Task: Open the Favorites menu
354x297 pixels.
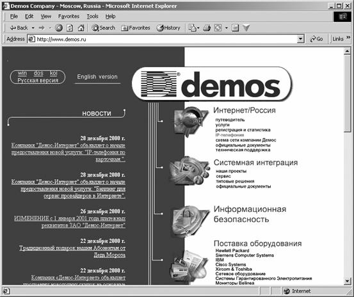Action: coord(68,17)
